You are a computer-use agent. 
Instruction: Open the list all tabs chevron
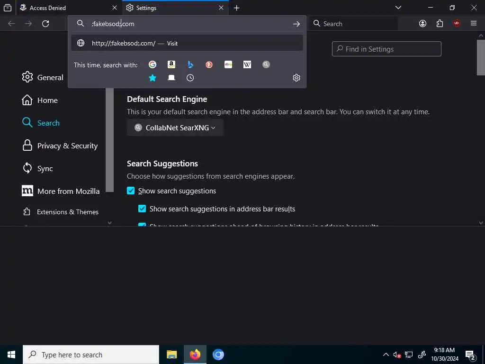pyautogui.click(x=398, y=8)
